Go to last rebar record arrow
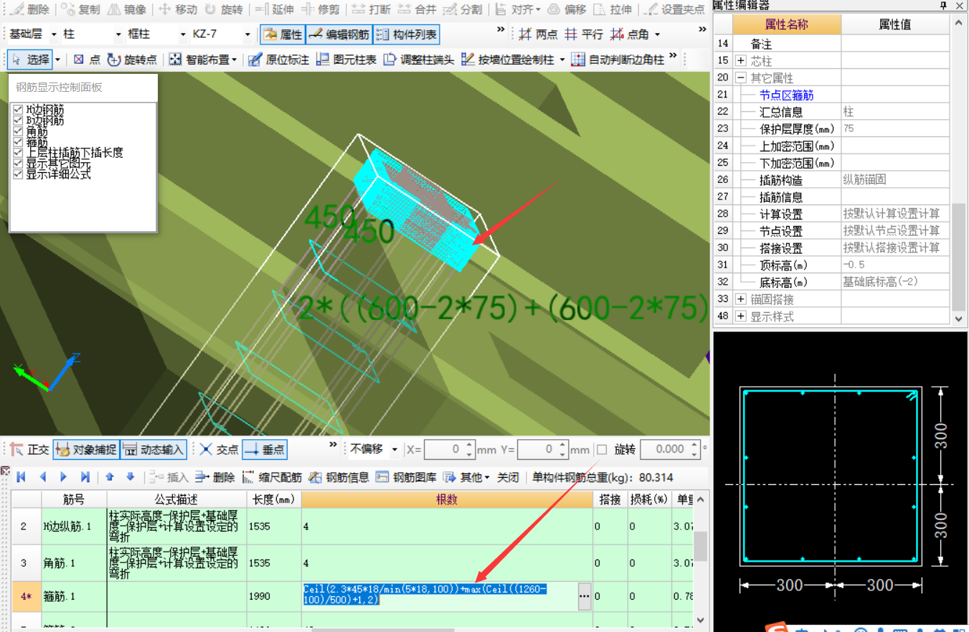This screenshot has height=632, width=969. pyautogui.click(x=85, y=477)
